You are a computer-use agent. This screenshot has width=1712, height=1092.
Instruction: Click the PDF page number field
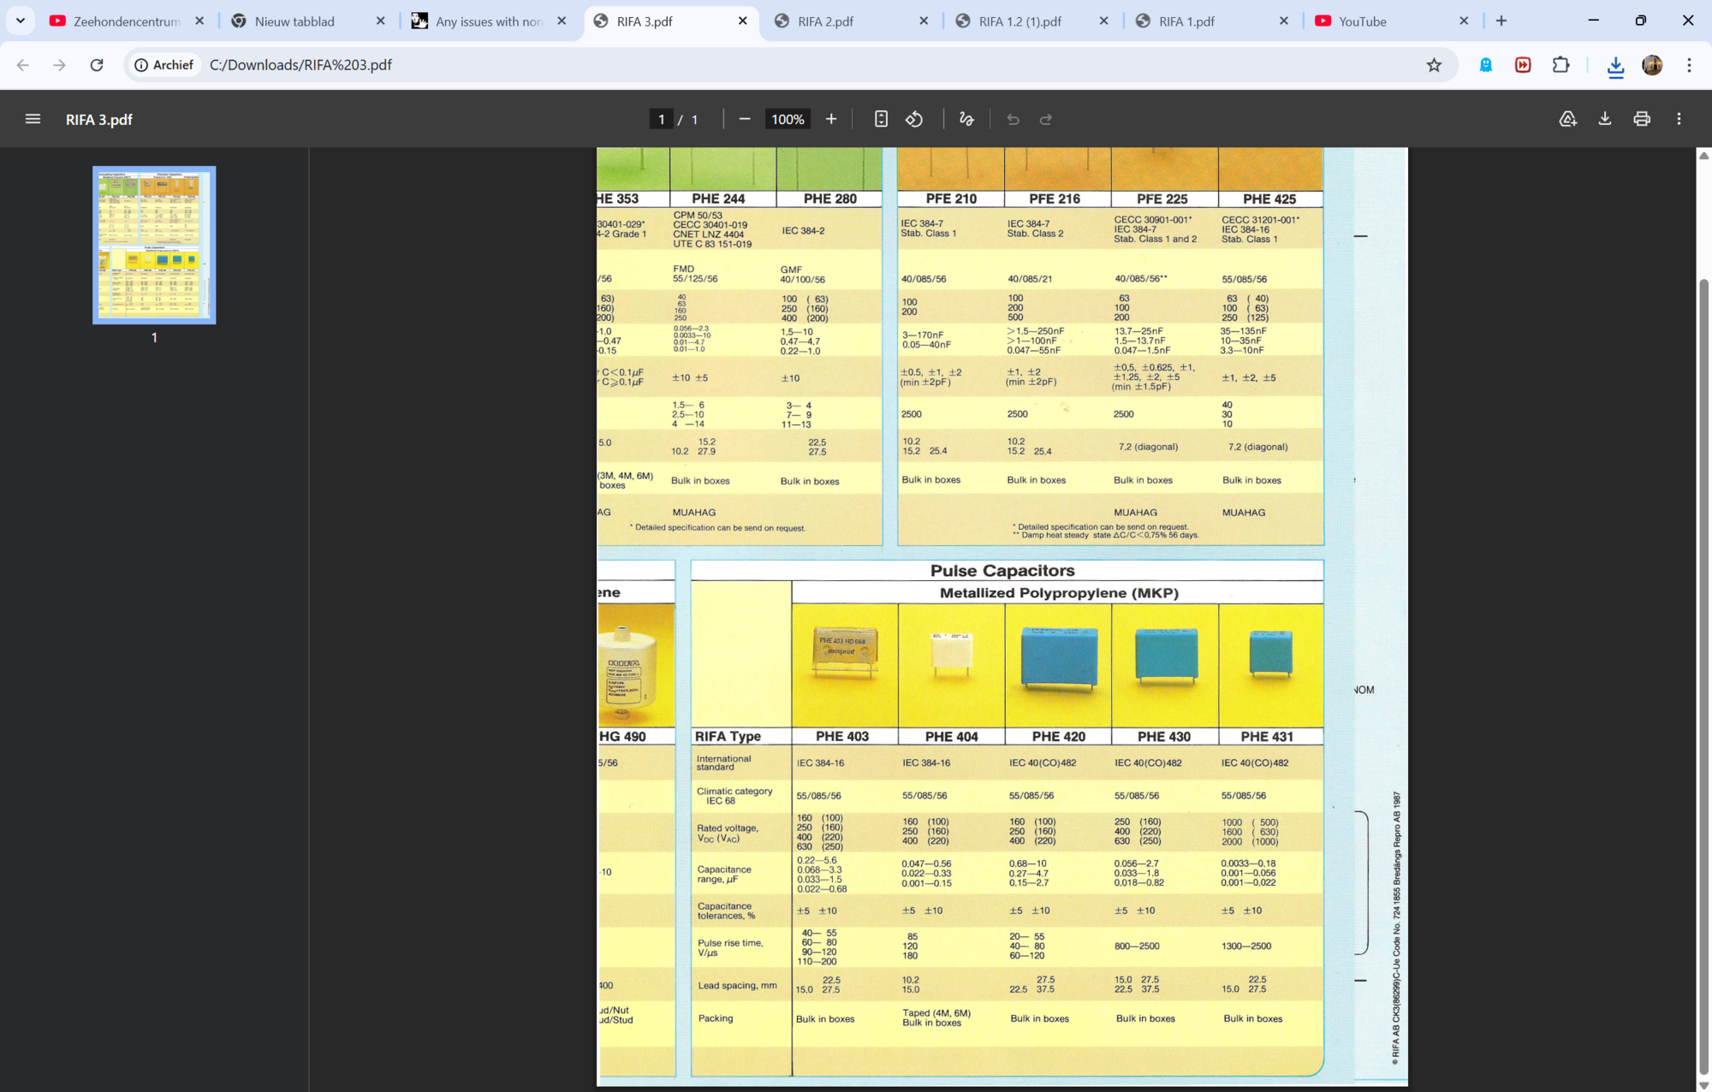click(661, 119)
